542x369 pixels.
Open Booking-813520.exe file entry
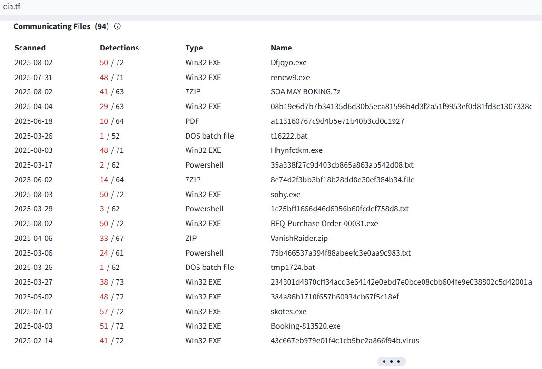tap(305, 326)
